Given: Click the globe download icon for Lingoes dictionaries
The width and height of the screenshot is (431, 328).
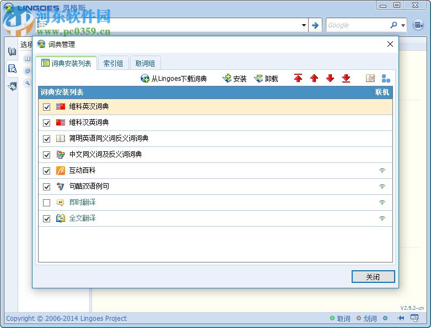Looking at the screenshot, I should (x=145, y=79).
